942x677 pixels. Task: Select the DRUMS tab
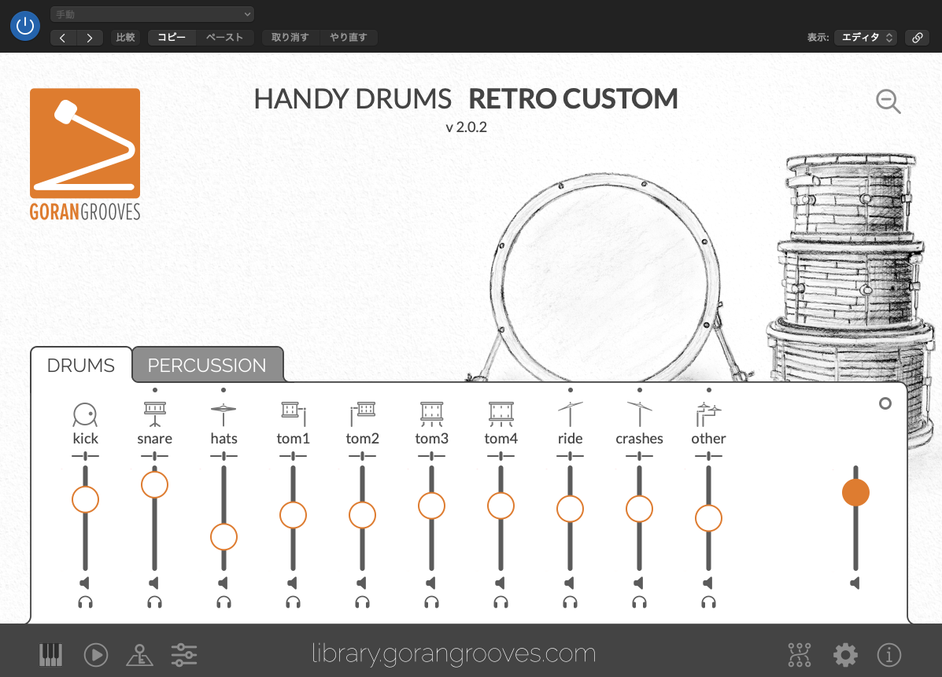coord(81,366)
